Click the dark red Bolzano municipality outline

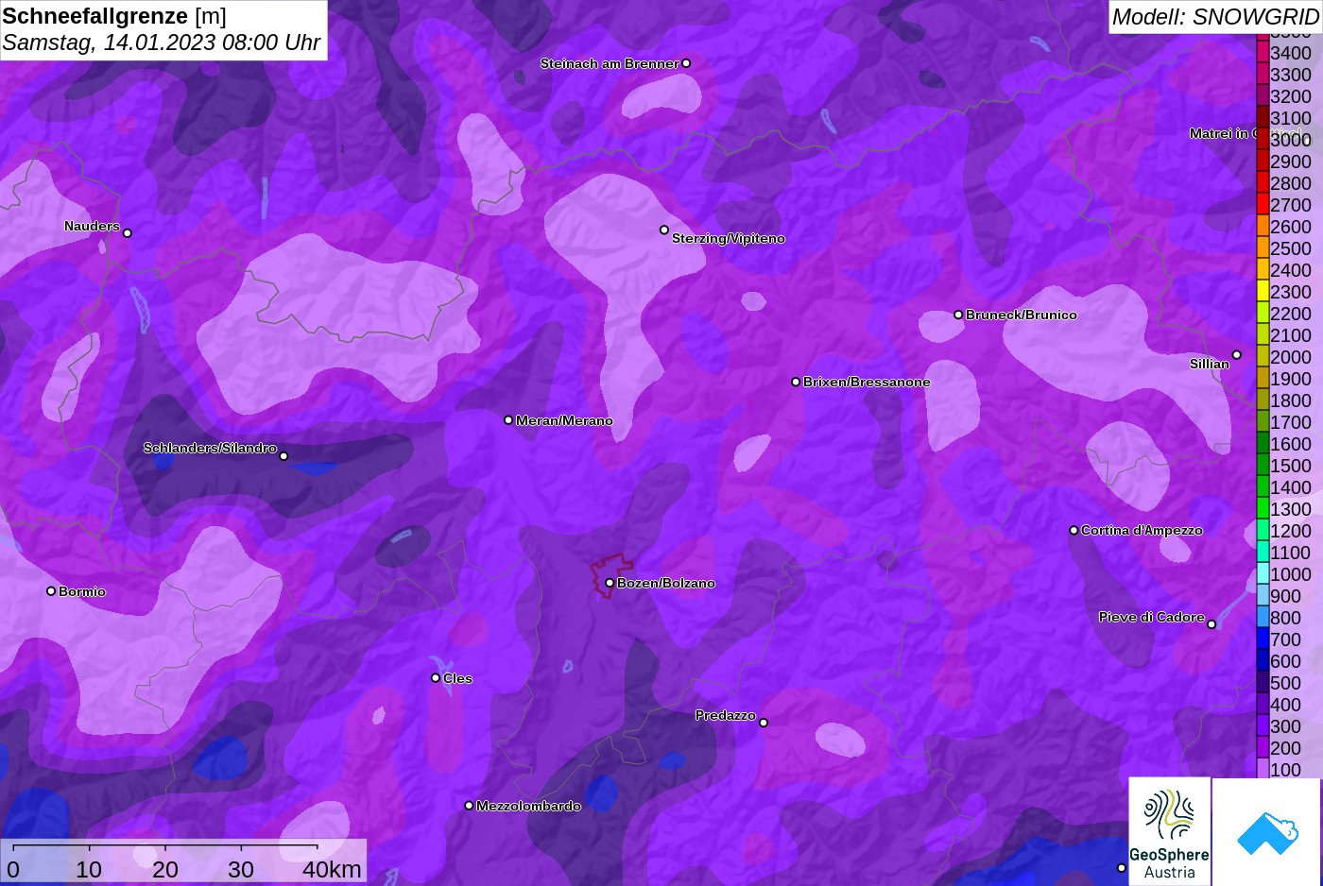click(611, 575)
